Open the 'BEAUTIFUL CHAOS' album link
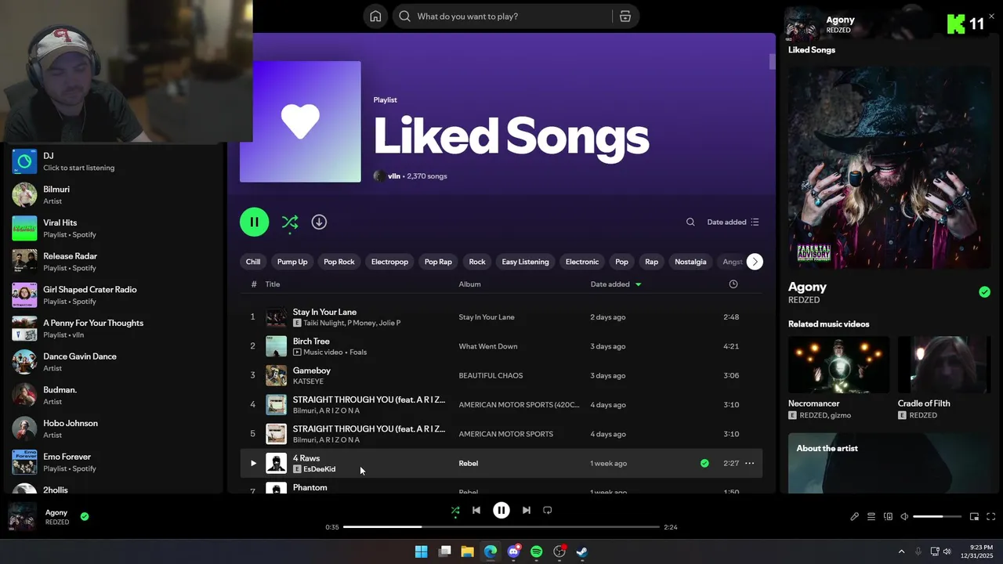This screenshot has height=564, width=1003. click(491, 375)
